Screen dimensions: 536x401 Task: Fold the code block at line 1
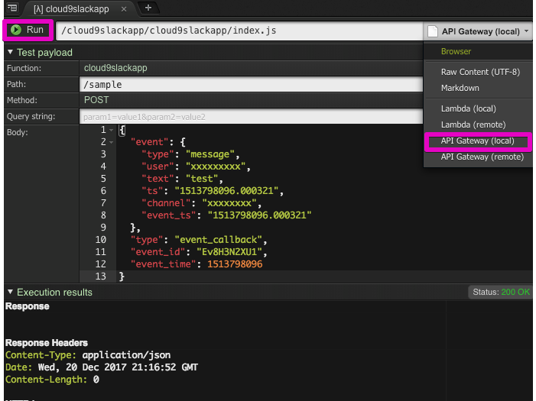tap(111, 130)
